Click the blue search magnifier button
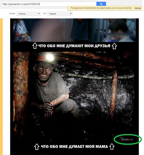This screenshot has width=144, height=155. point(101,4)
